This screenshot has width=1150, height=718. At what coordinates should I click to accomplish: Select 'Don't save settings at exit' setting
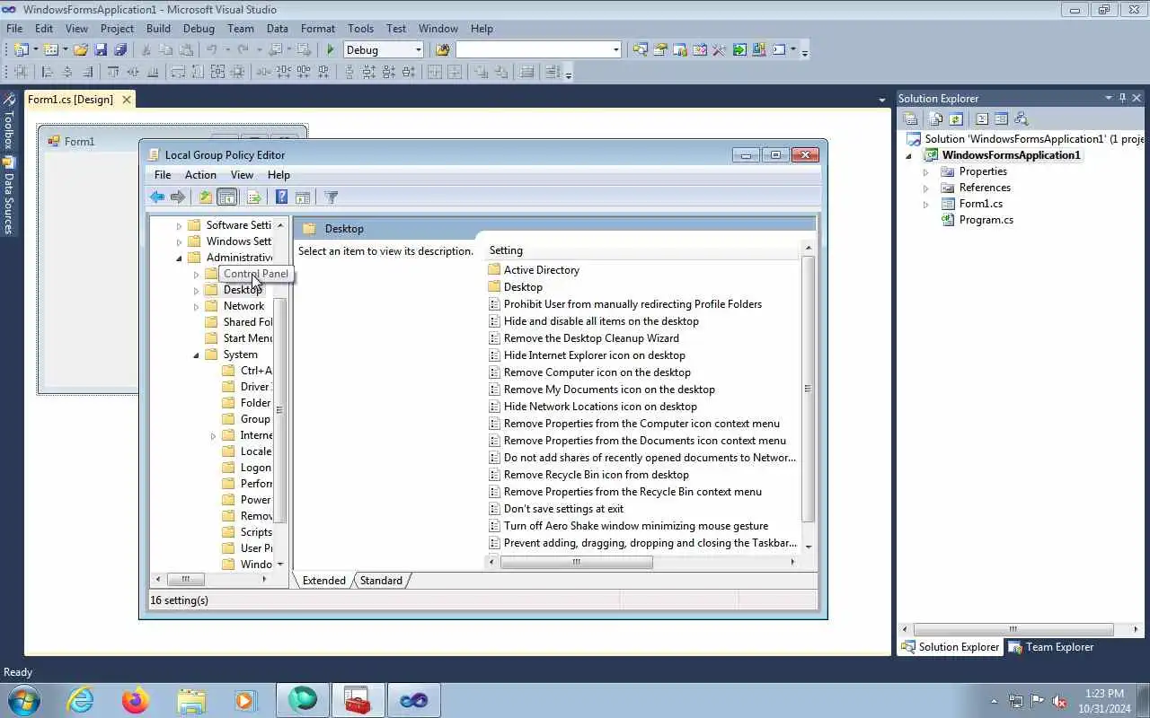563,509
